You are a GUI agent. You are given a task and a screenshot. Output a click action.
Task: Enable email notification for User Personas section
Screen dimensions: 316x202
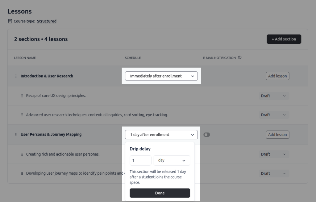(x=207, y=134)
